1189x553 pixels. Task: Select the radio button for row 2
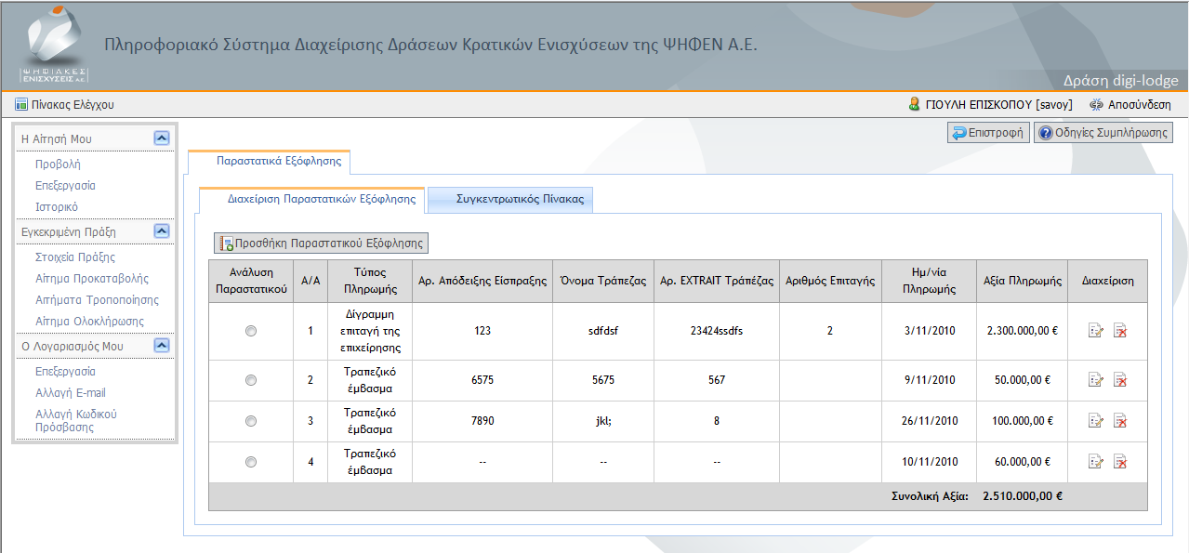(251, 380)
